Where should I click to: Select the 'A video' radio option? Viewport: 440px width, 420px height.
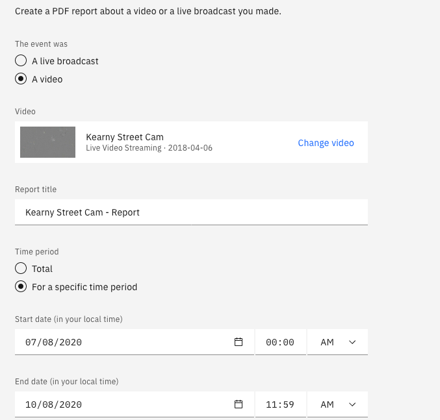pos(21,79)
